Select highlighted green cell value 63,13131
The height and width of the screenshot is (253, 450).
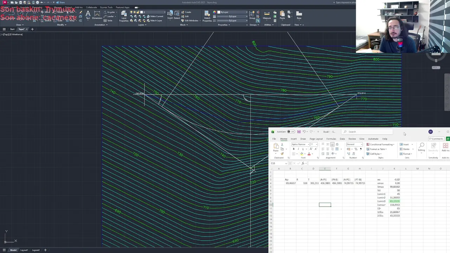tap(394, 201)
